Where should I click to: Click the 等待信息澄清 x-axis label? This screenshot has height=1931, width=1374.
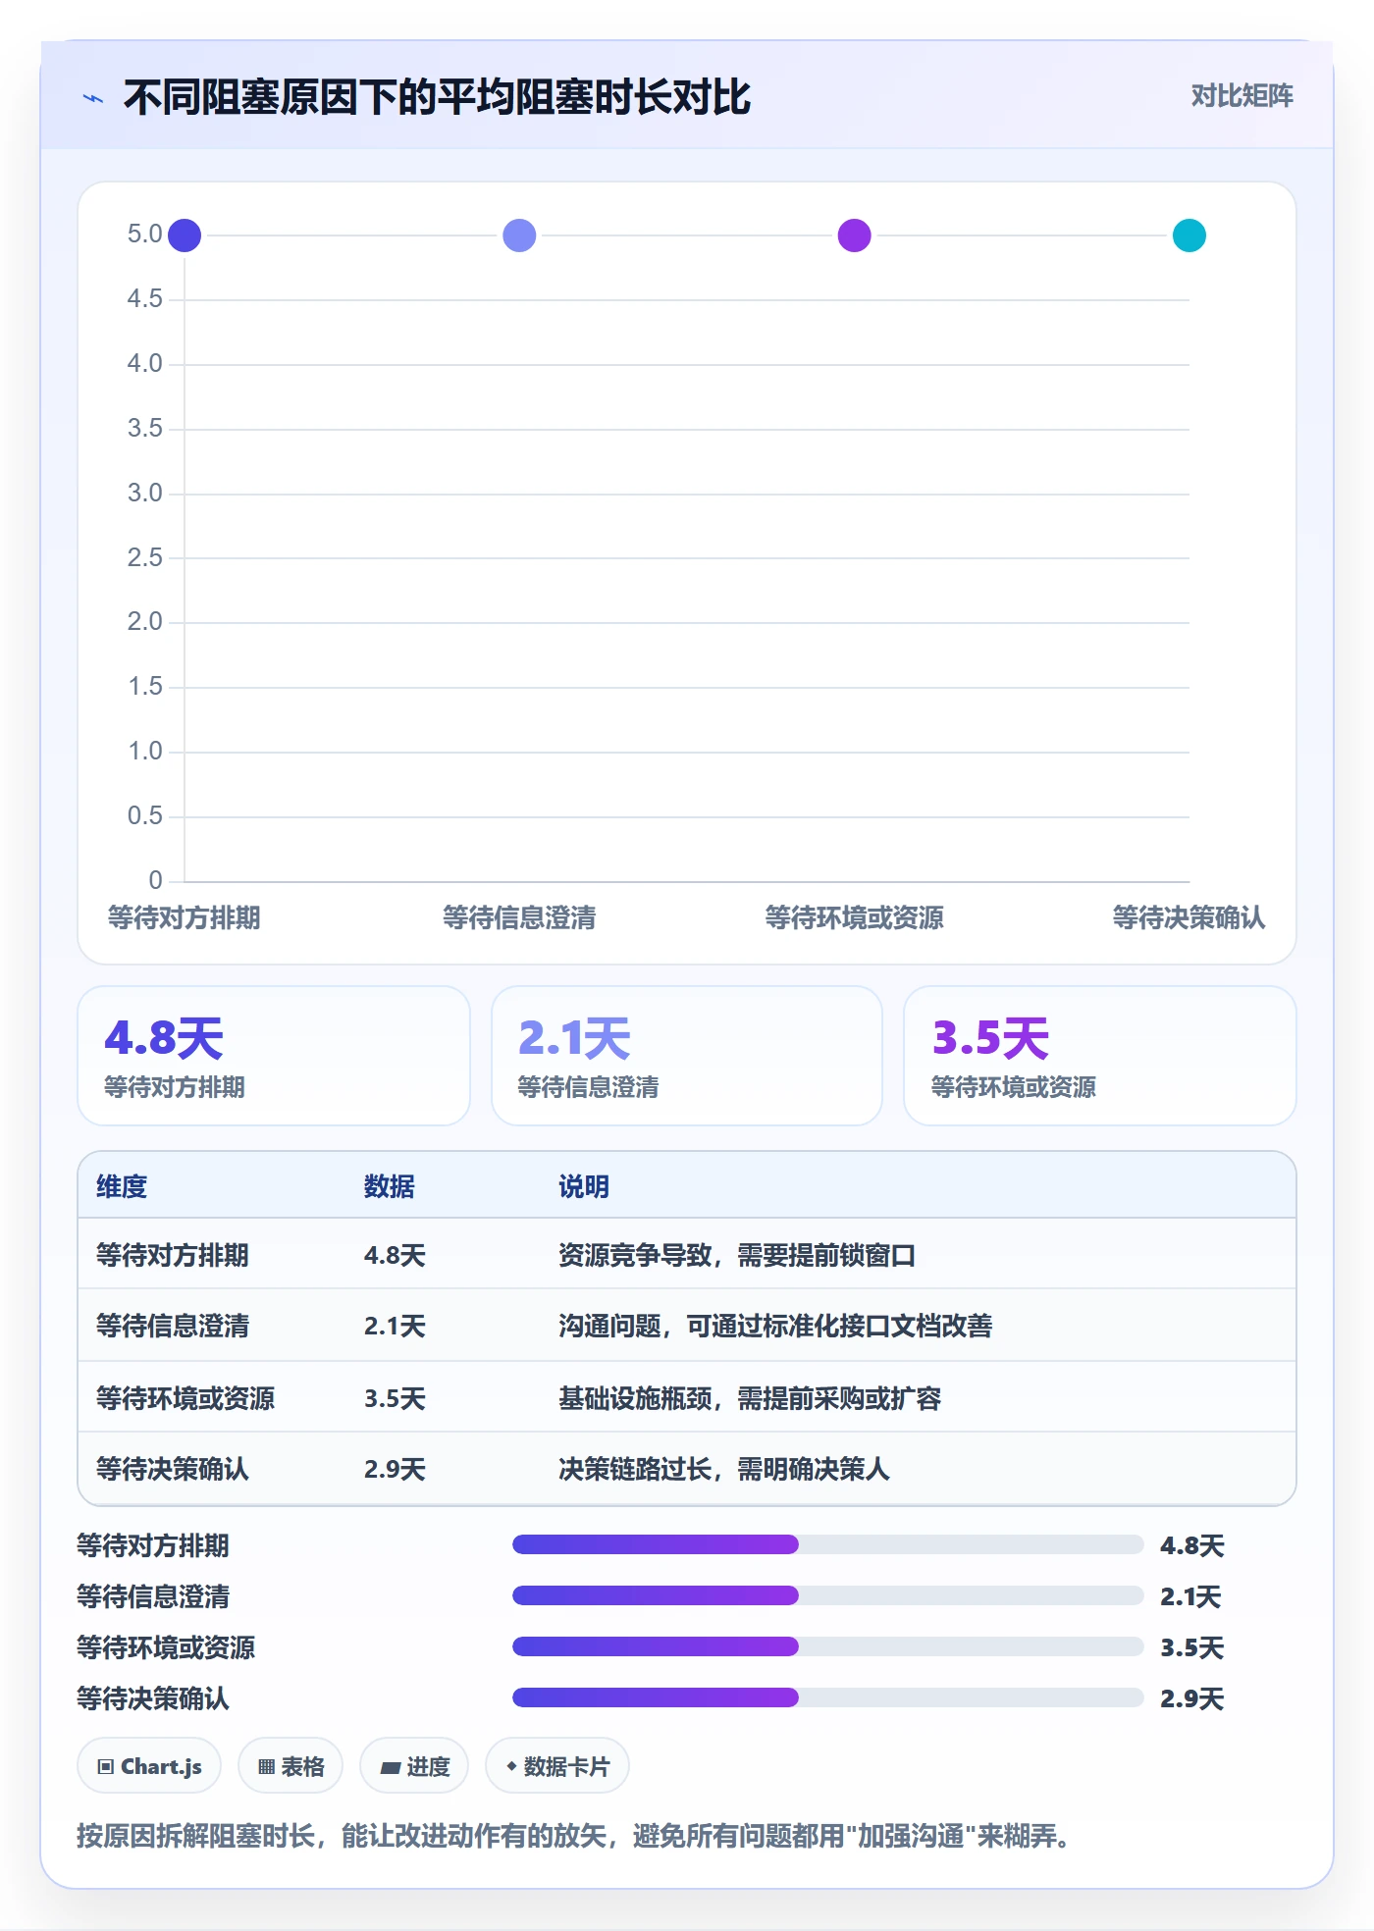pos(519,917)
